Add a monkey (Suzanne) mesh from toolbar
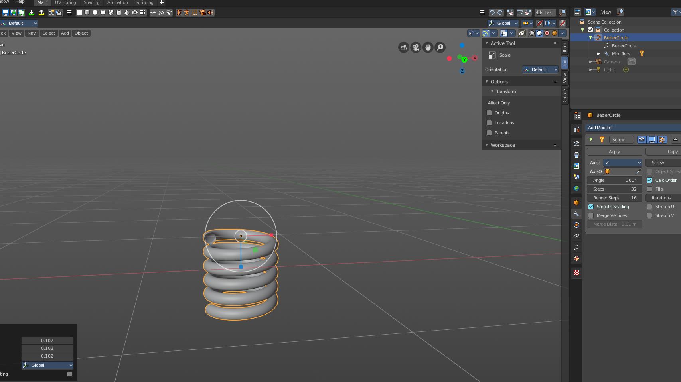This screenshot has width=681, height=382. 169,12
